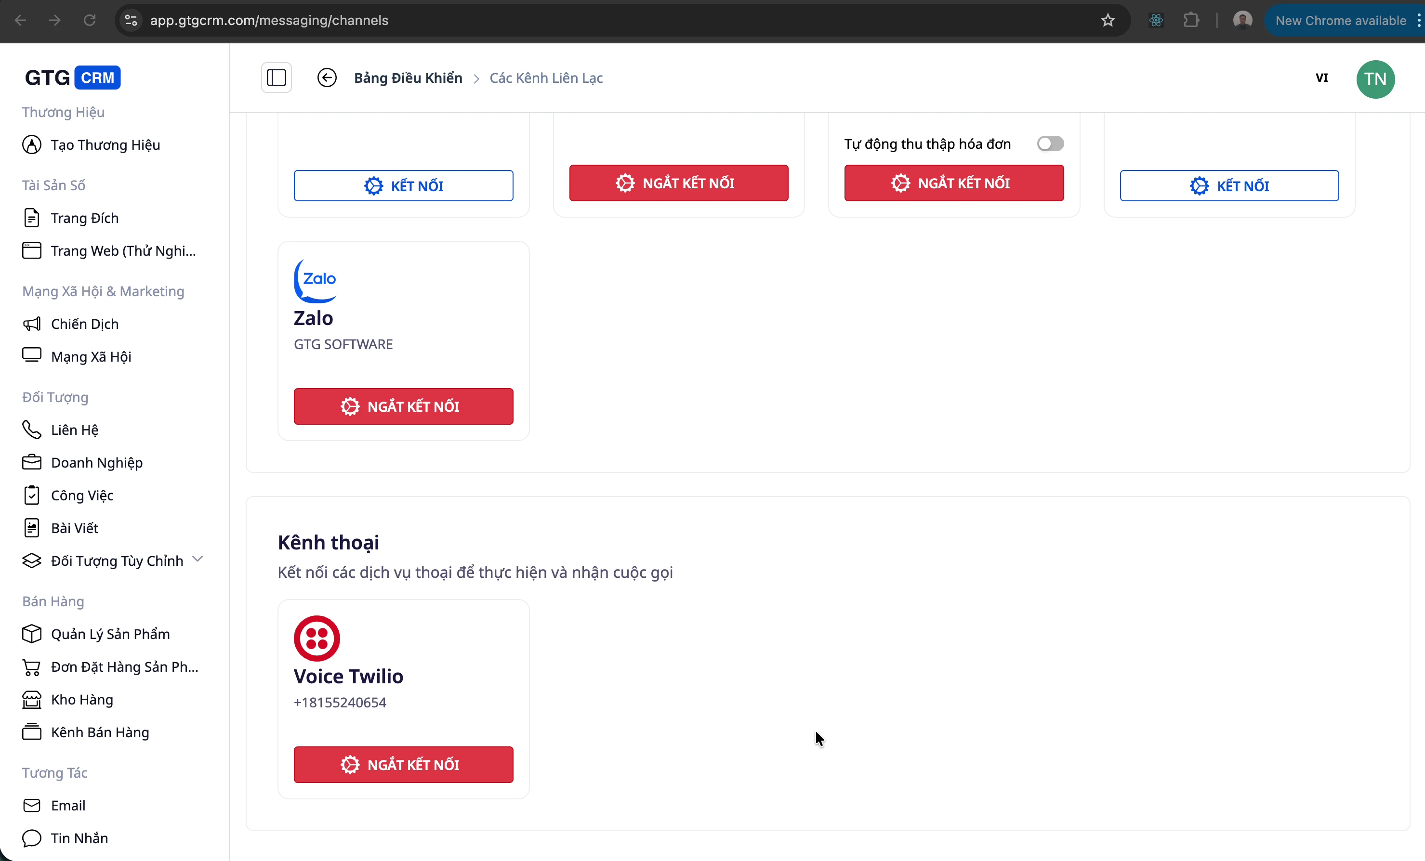Disconnect Voice Twilio channel

tap(403, 764)
